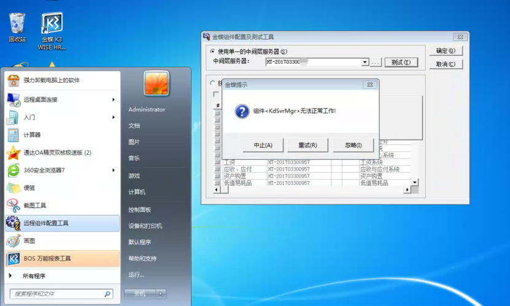The width and height of the screenshot is (510, 306).
Task: Click the question mark icon in 金蝶提示 dialog
Action: (242, 111)
